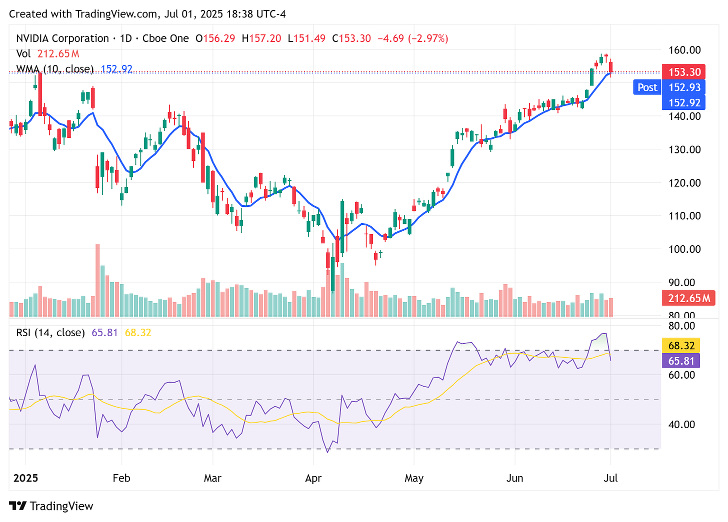Toggle the RSI (14, close) indicator legend

(50, 332)
